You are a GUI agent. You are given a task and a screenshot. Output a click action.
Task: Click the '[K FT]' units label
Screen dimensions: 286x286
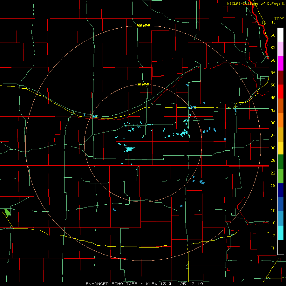(x=269, y=22)
